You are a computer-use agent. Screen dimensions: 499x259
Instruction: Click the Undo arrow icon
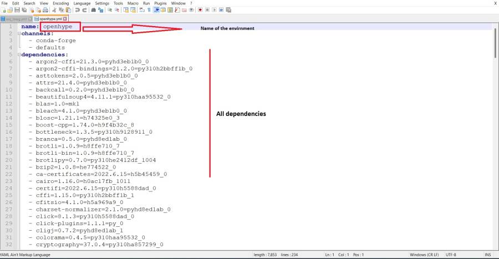click(x=77, y=10)
